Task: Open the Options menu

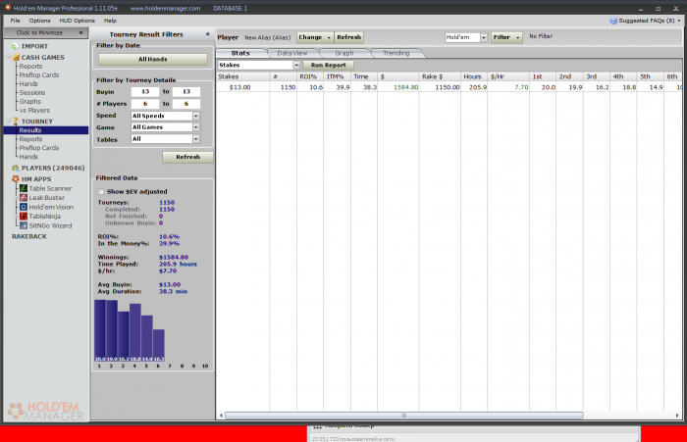Action: pyautogui.click(x=40, y=21)
